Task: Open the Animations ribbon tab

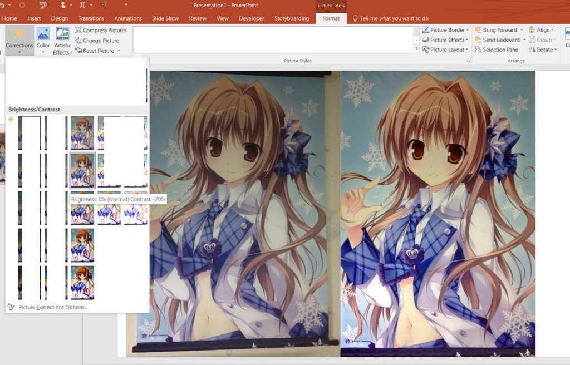Action: [x=128, y=18]
